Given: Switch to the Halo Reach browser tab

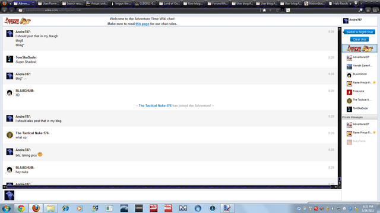Looking at the screenshot, I should pos(338,4).
